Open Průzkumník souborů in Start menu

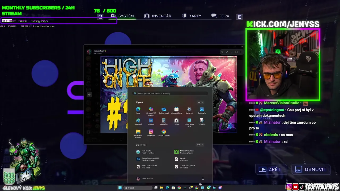(138, 134)
